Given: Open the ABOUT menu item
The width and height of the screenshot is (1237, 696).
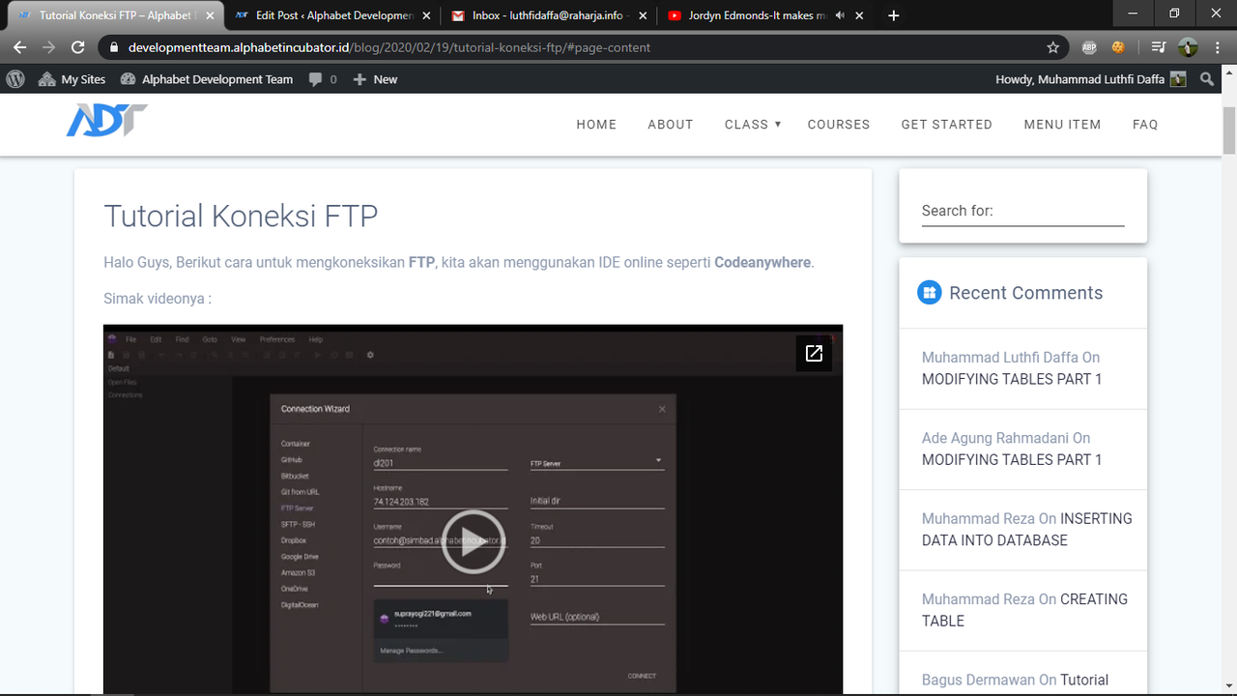Looking at the screenshot, I should pos(671,124).
